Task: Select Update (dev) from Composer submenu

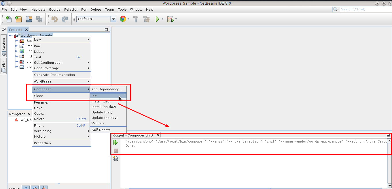Action: tap(108, 112)
